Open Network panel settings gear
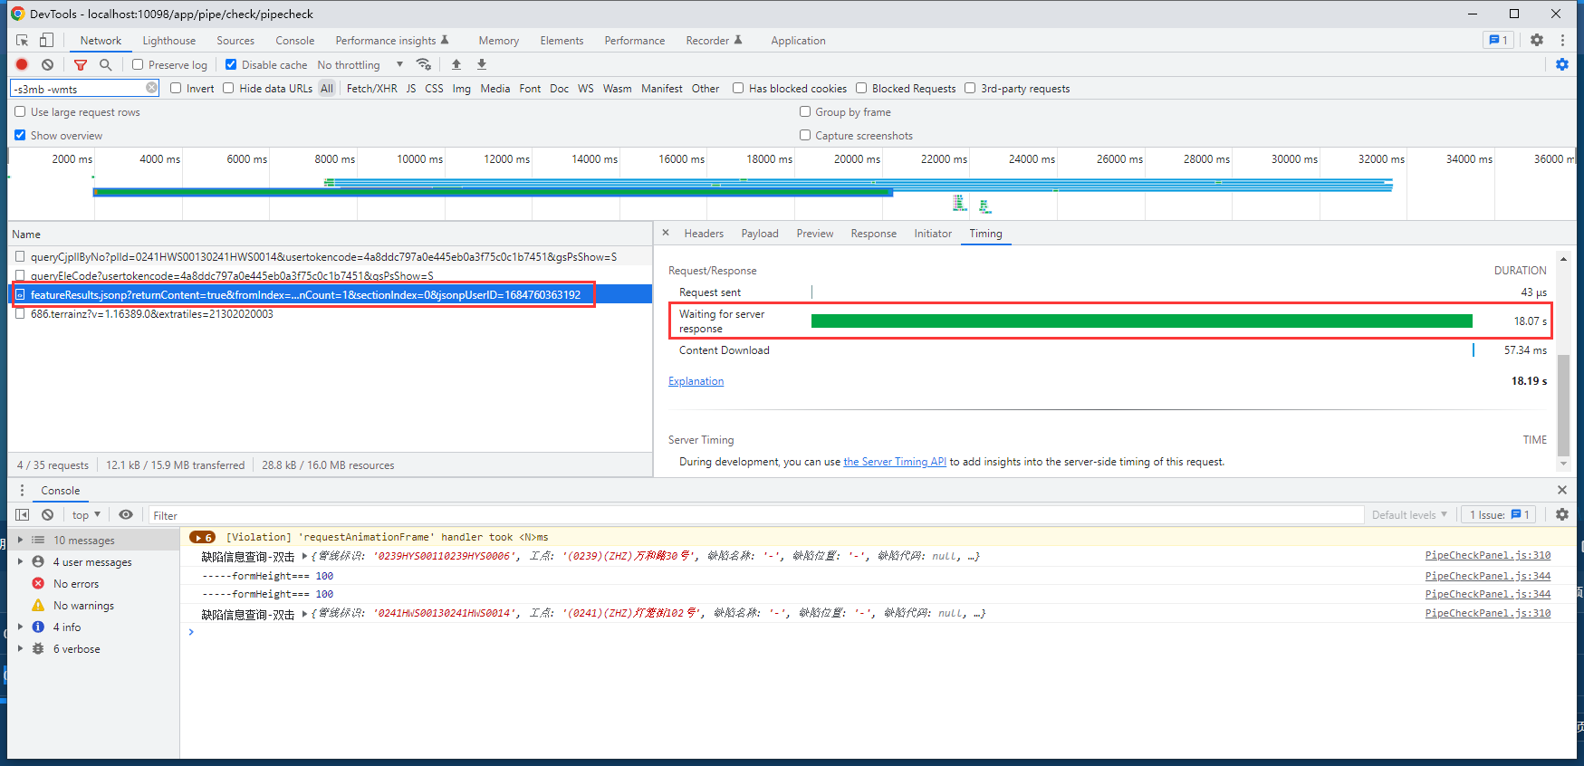 tap(1562, 64)
